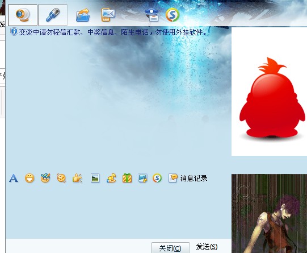The height and width of the screenshot is (253, 307).
Task: Open the send file folder icon
Action: pyautogui.click(x=83, y=15)
